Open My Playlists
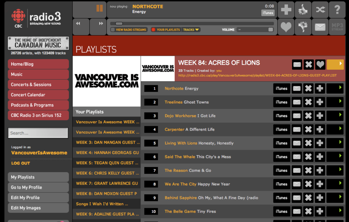Viewport: 349px width, 222px height. (38, 177)
